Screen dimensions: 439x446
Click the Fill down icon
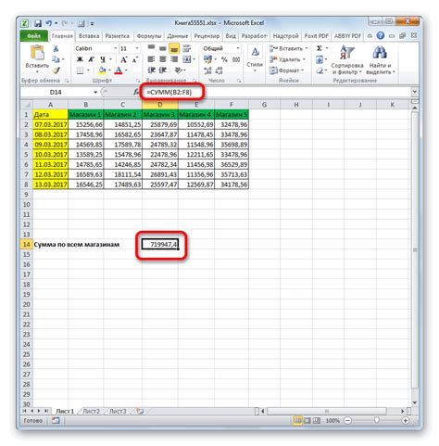(320, 59)
